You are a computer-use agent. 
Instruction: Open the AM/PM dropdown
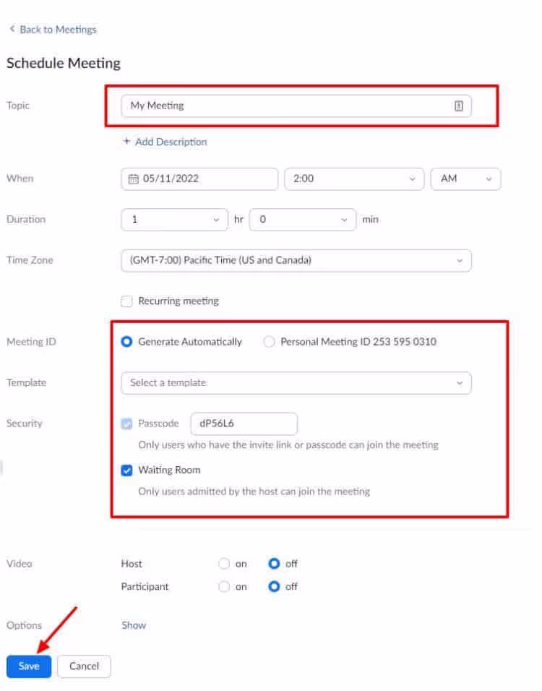[466, 179]
